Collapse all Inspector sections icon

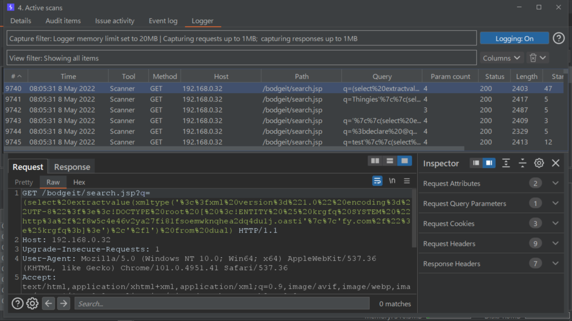click(522, 163)
